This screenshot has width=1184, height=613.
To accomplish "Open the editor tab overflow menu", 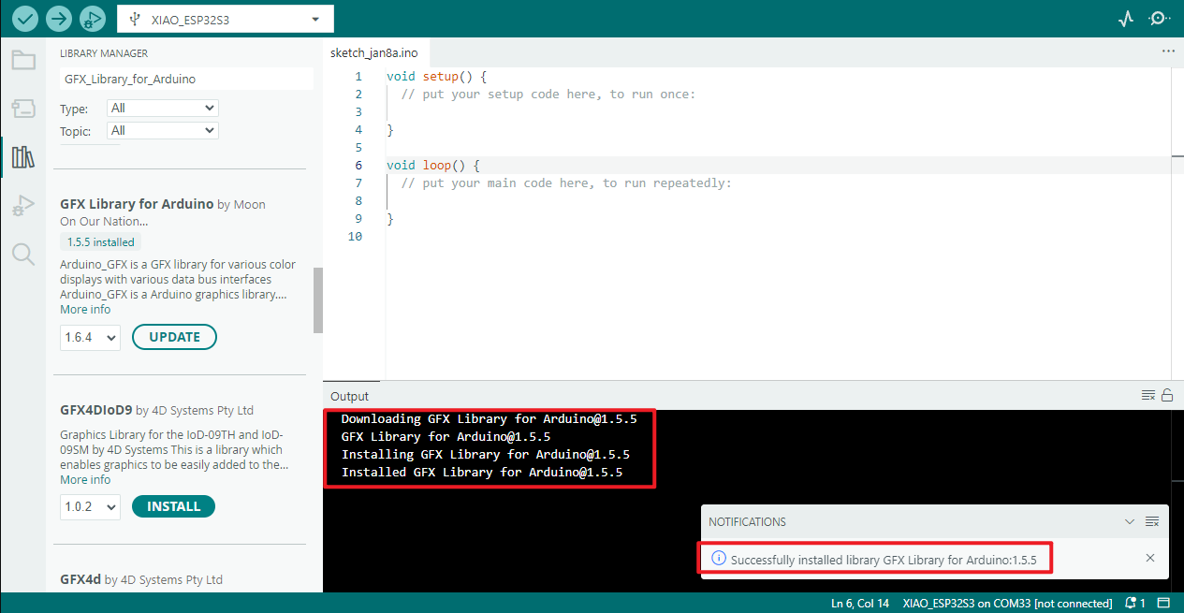I will (x=1167, y=52).
